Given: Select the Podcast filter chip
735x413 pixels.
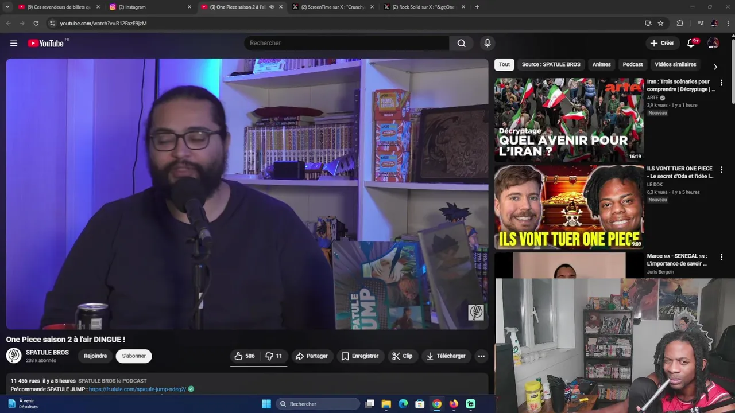Looking at the screenshot, I should click(633, 64).
